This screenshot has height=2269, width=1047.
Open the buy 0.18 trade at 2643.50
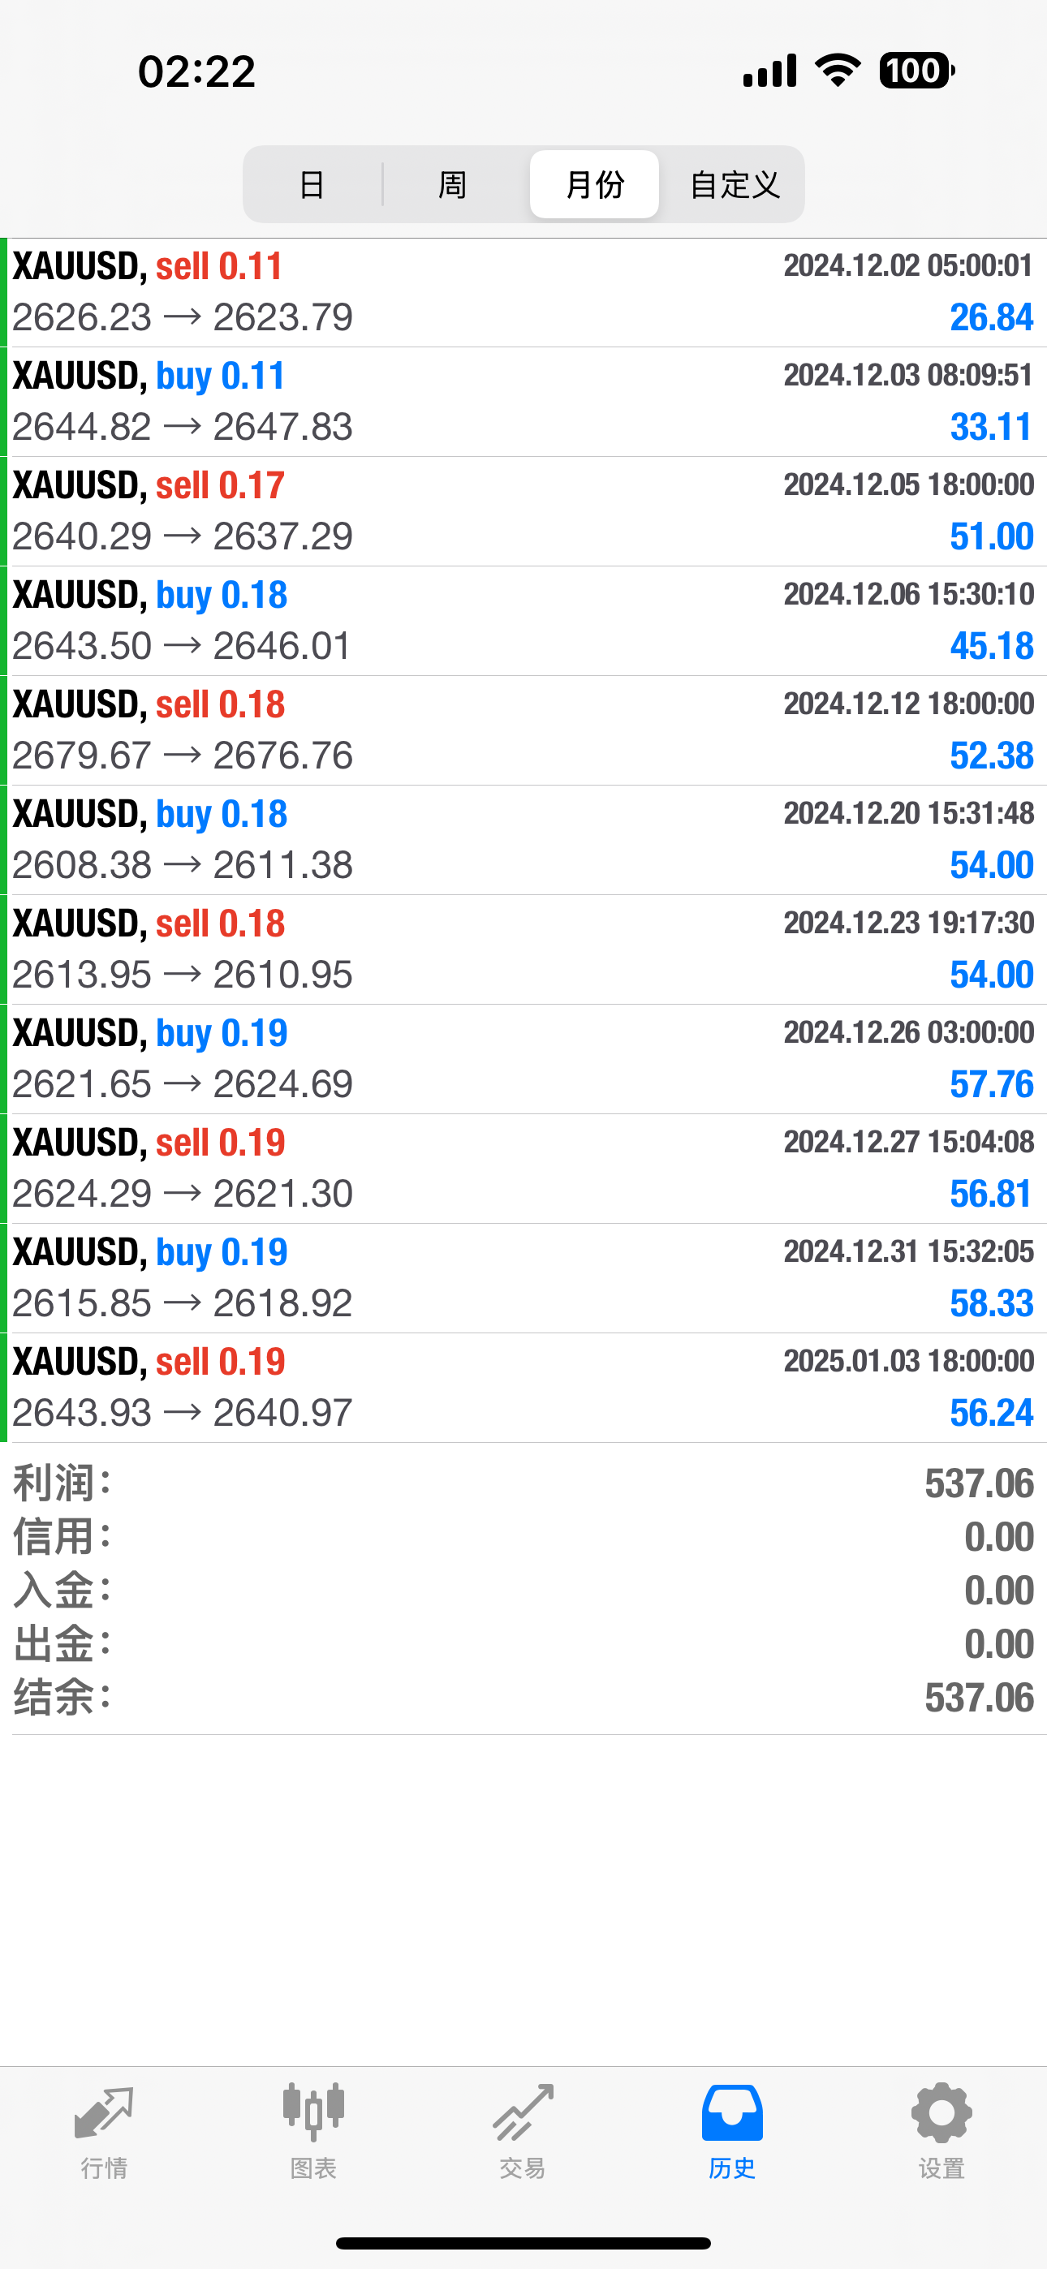click(523, 622)
